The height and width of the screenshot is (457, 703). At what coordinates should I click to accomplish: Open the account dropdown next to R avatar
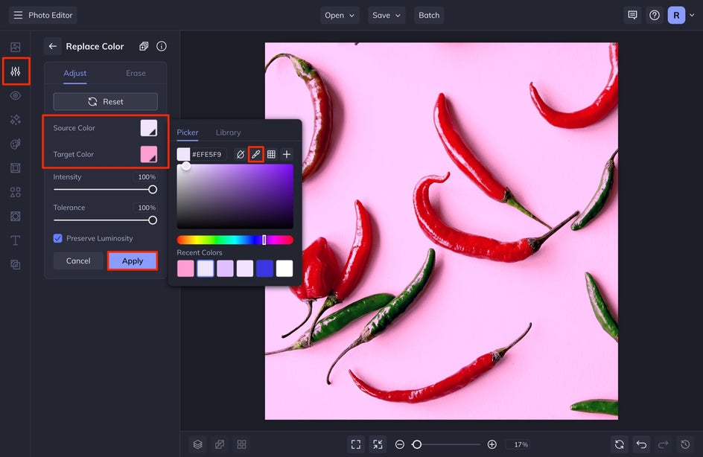coord(692,15)
